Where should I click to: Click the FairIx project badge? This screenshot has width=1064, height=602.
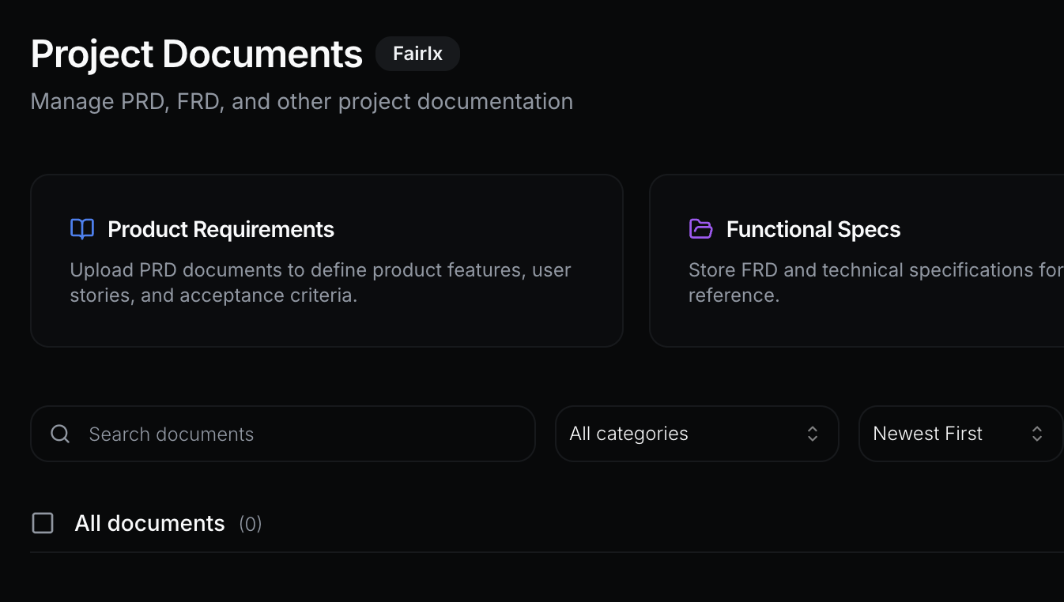point(417,54)
